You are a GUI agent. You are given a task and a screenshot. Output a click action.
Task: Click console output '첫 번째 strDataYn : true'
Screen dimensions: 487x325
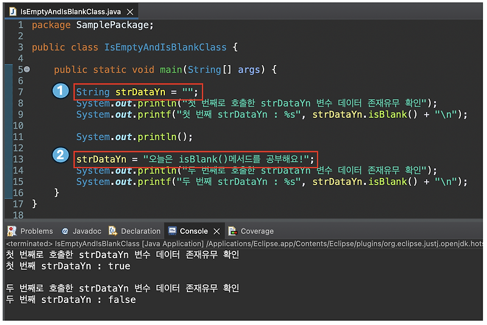[x=68, y=267]
